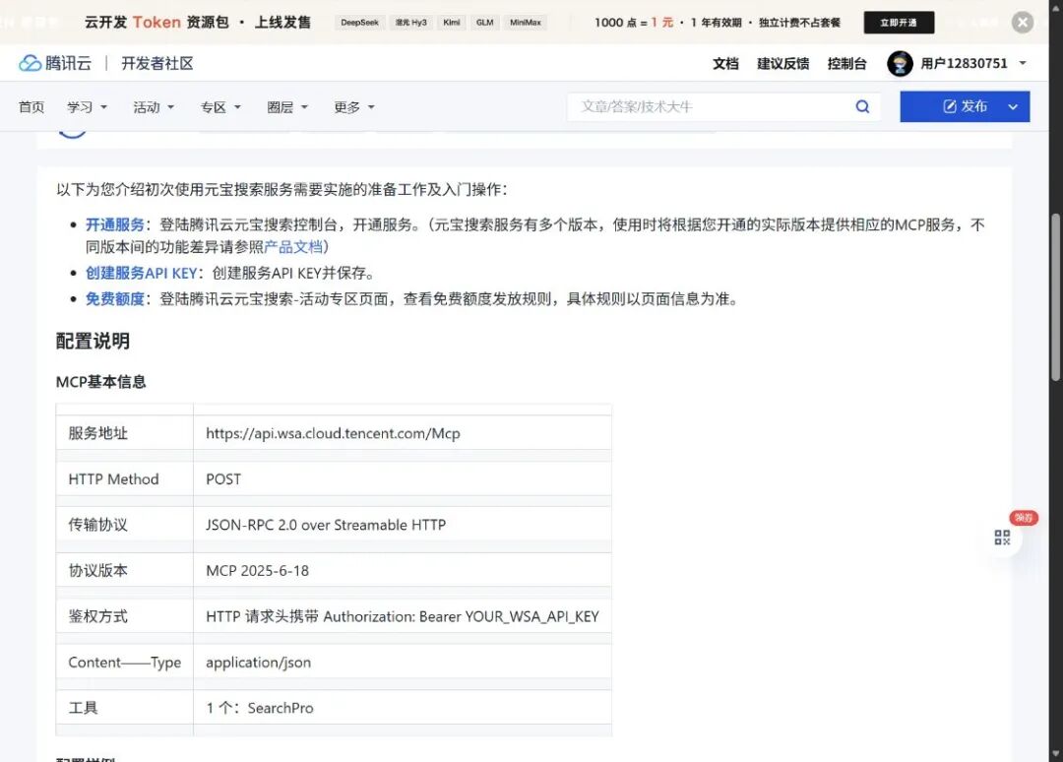Expand the 更多 menu
Viewport: 1063px width, 762px height.
354,107
